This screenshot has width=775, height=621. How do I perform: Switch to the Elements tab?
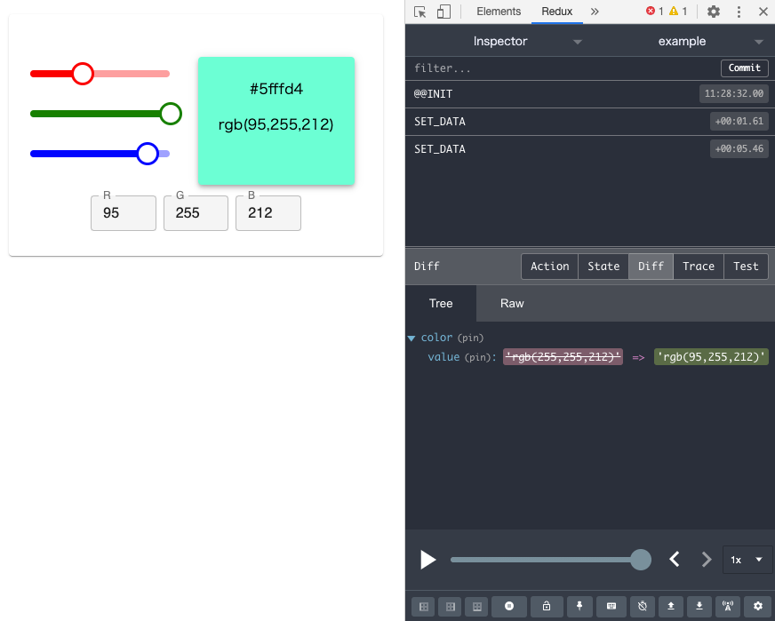tap(499, 12)
